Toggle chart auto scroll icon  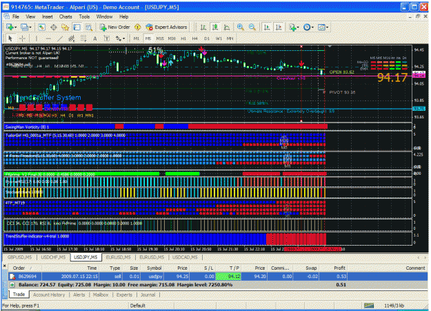point(267,27)
